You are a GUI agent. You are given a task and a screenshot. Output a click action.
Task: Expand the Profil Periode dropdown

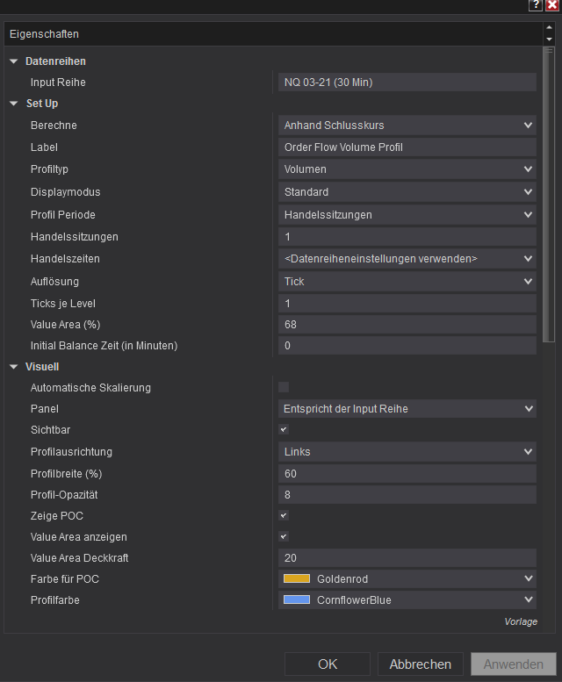(x=407, y=214)
